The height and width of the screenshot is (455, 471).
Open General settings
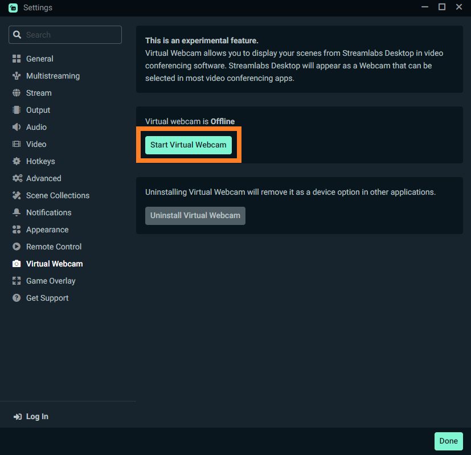point(40,59)
